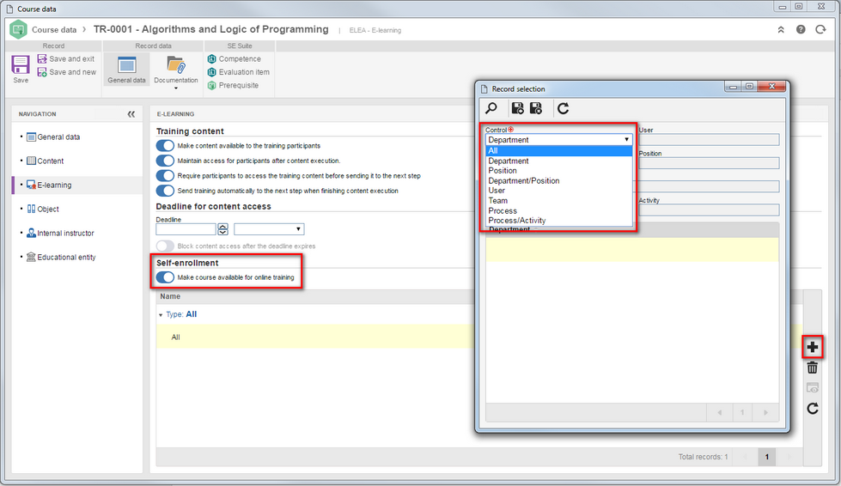Toggle Send training automatically to next step
Viewport: 841px width, 486px height.
pyautogui.click(x=165, y=191)
